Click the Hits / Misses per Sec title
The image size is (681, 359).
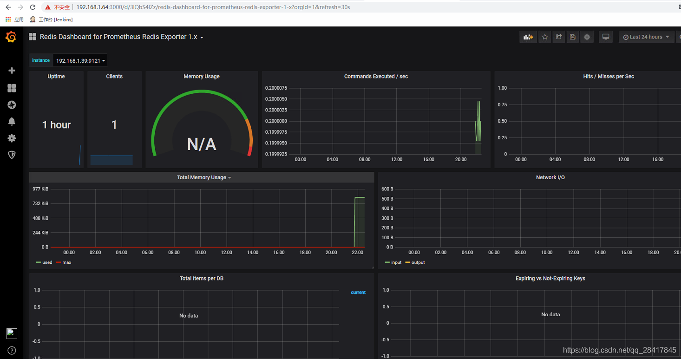click(609, 77)
